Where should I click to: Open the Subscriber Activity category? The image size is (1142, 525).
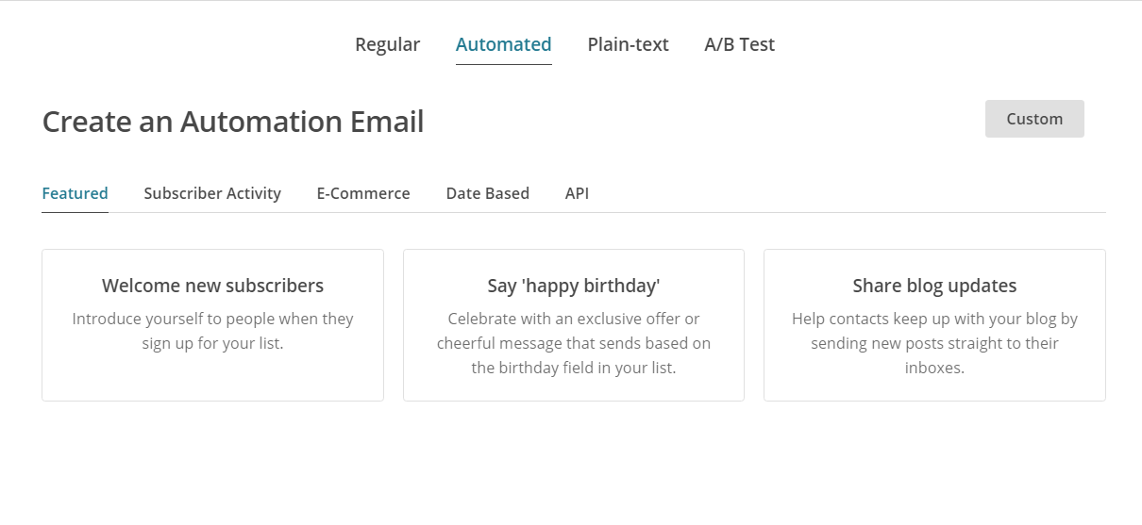pyautogui.click(x=212, y=193)
